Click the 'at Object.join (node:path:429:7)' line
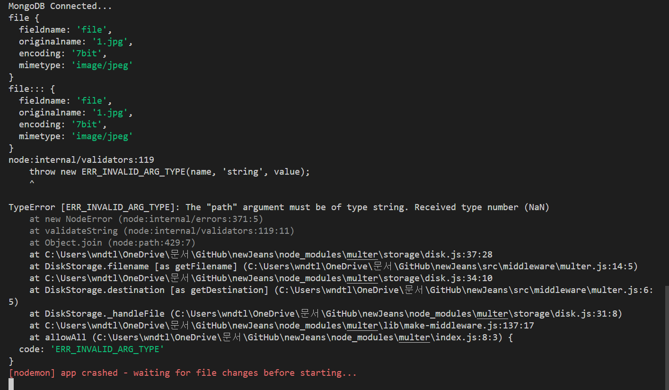Image resolution: width=669 pixels, height=390 pixels. point(112,243)
